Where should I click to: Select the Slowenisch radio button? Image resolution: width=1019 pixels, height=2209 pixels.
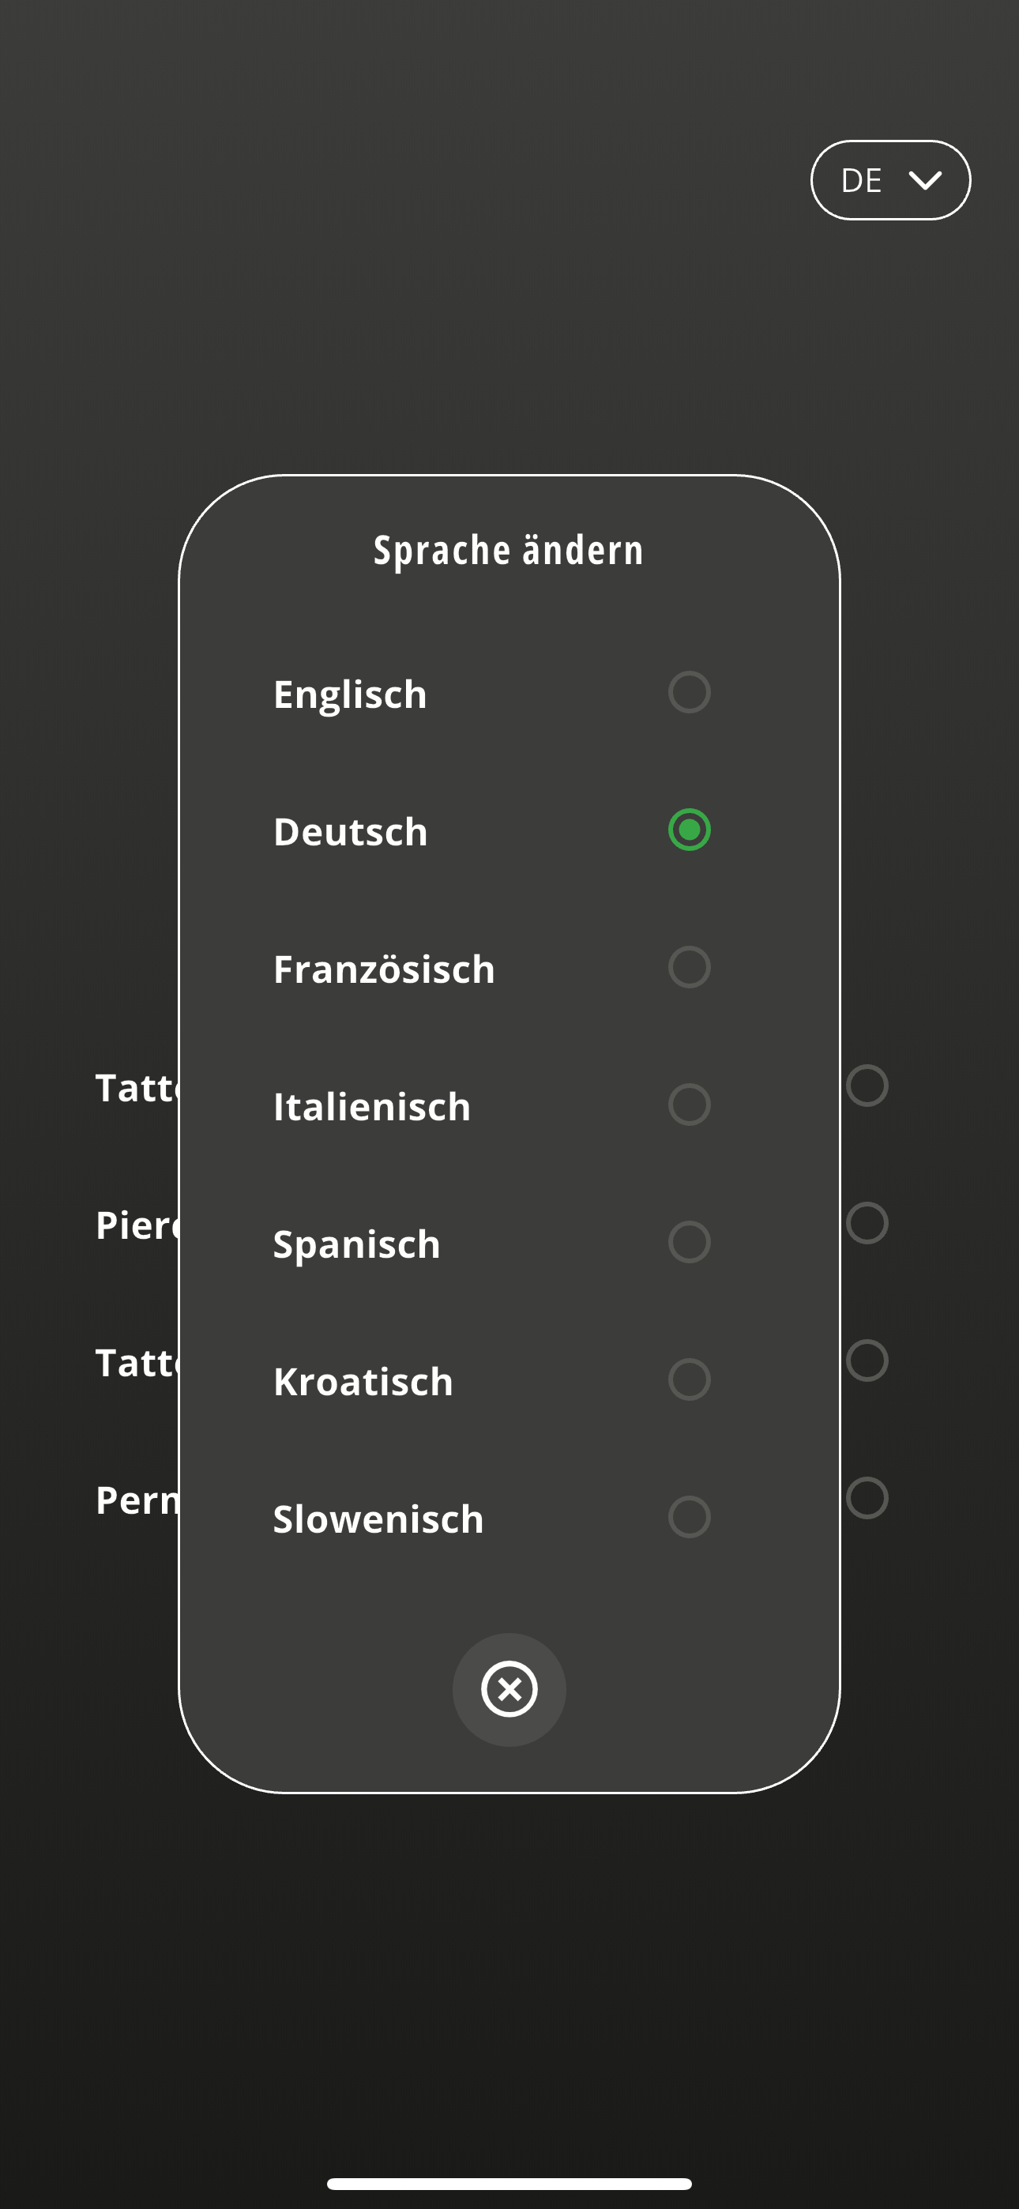click(x=689, y=1517)
